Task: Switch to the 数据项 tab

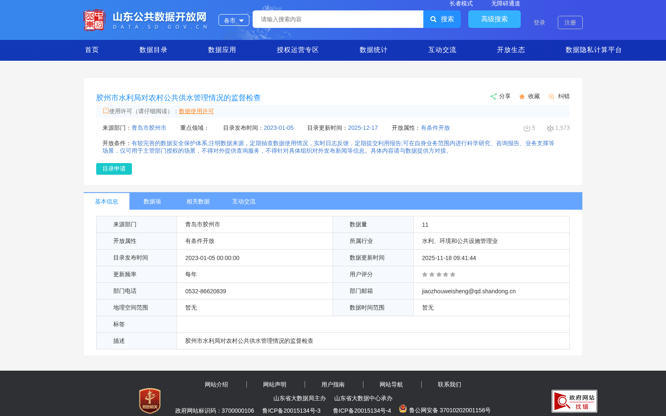Action: click(x=152, y=201)
